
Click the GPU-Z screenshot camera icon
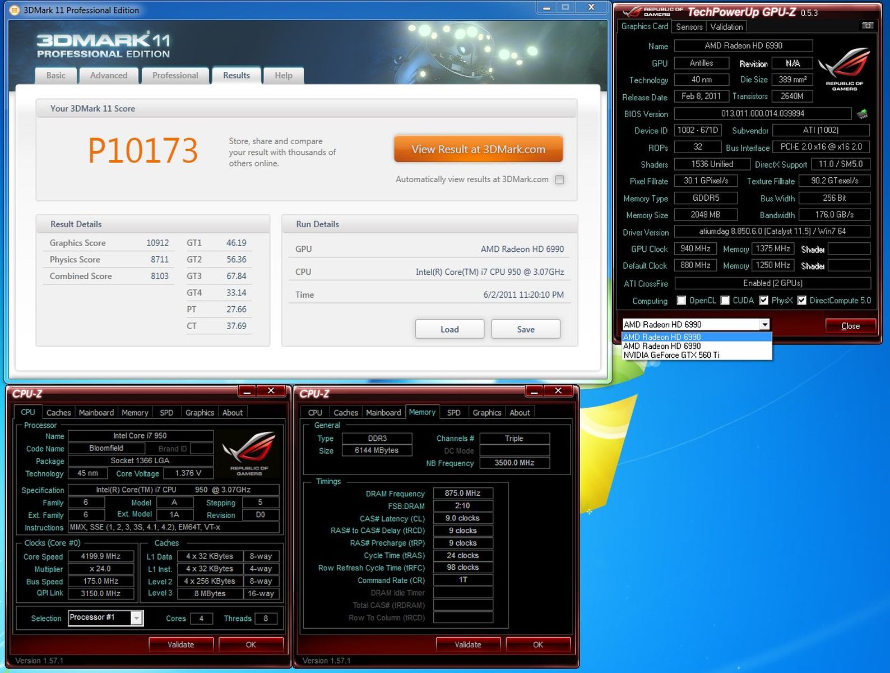pos(868,26)
